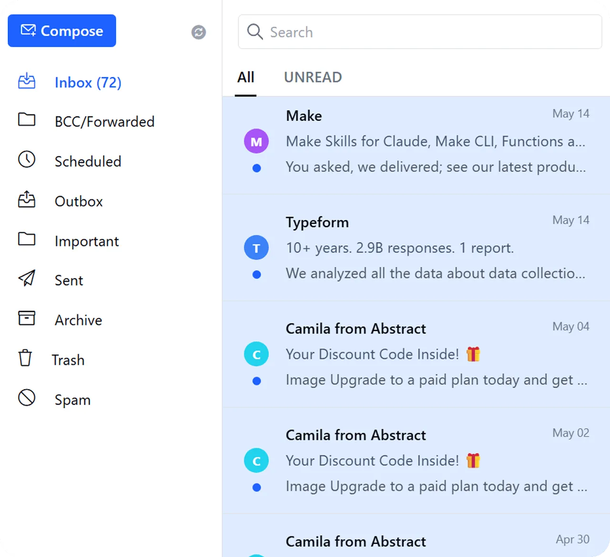Open the Important folder label

(87, 241)
